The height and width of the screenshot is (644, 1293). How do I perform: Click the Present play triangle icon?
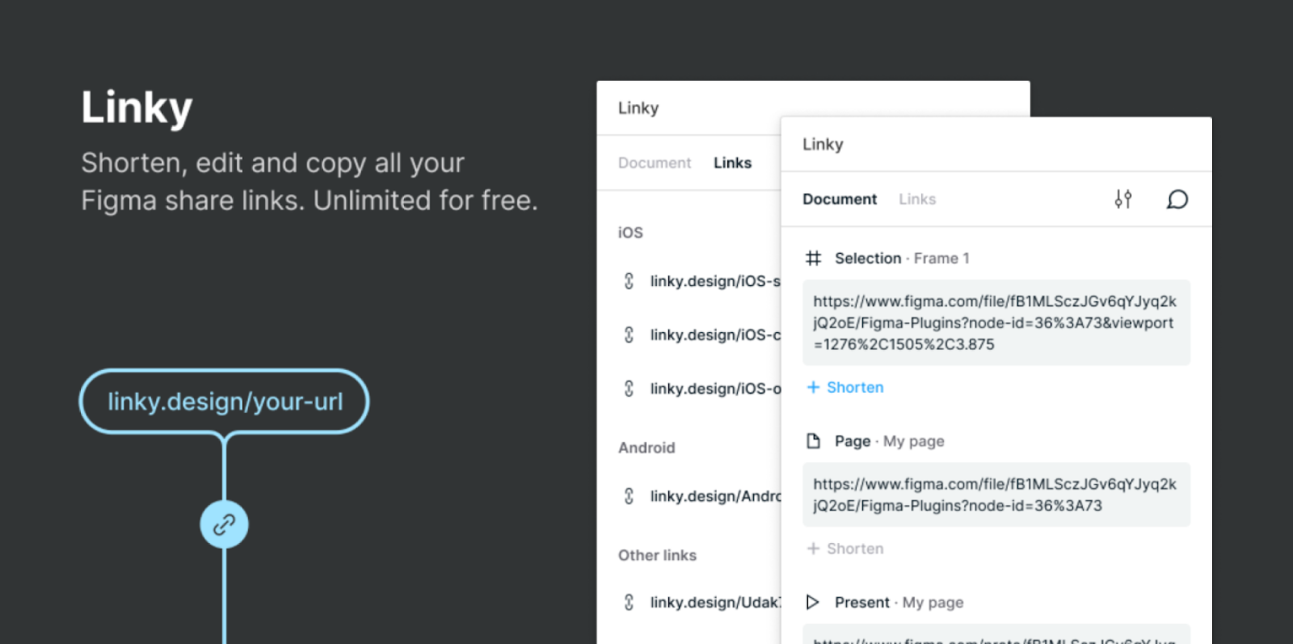click(x=813, y=602)
